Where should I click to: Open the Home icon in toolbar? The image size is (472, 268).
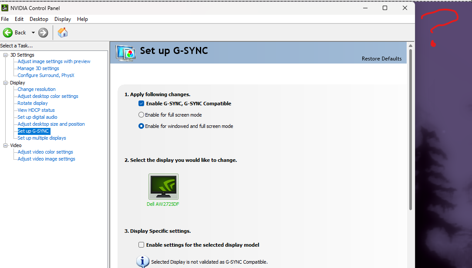[x=63, y=33]
